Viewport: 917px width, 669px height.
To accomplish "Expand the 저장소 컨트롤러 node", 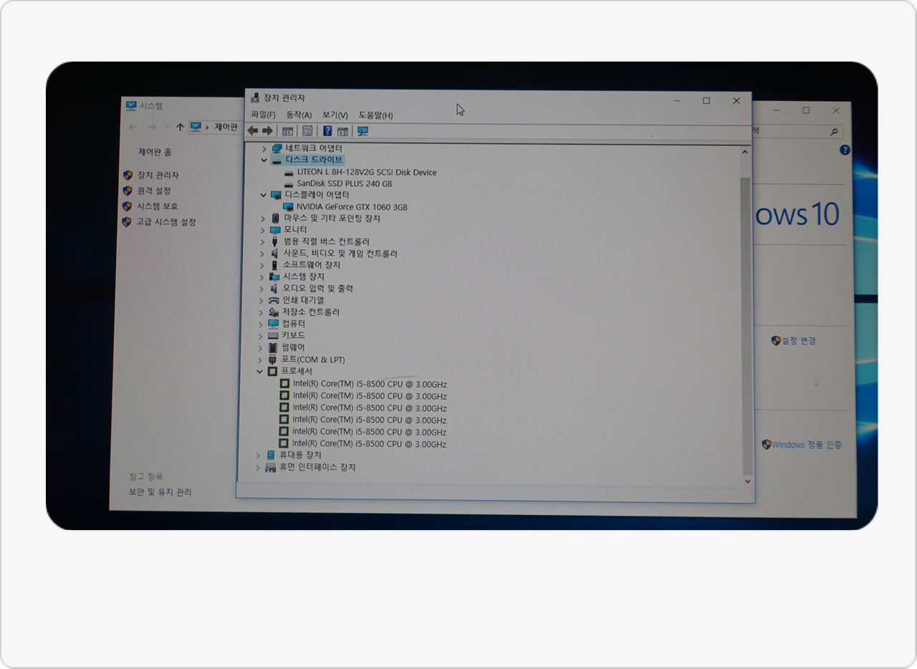I will pos(261,313).
